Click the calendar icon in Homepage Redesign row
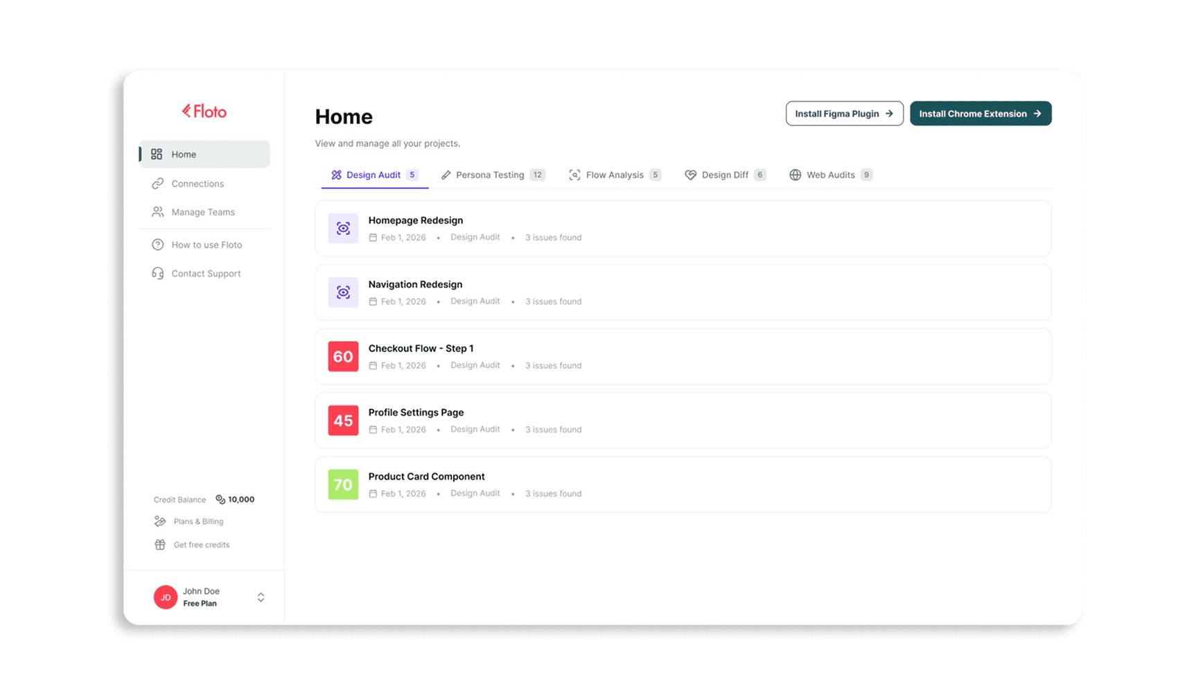Viewport: 1178px width, 693px height. 373,238
